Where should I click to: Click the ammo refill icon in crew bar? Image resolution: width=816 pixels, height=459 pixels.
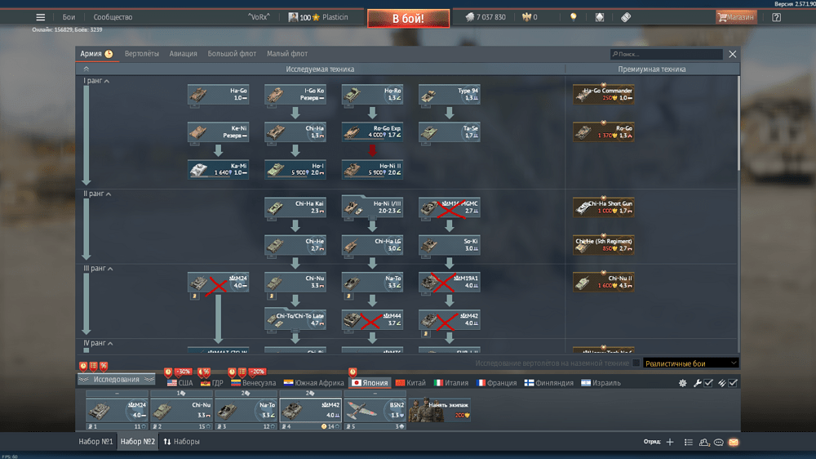pos(722,383)
